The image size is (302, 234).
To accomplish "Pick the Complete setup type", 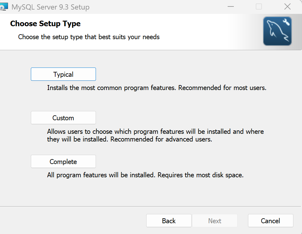I will coord(63,162).
